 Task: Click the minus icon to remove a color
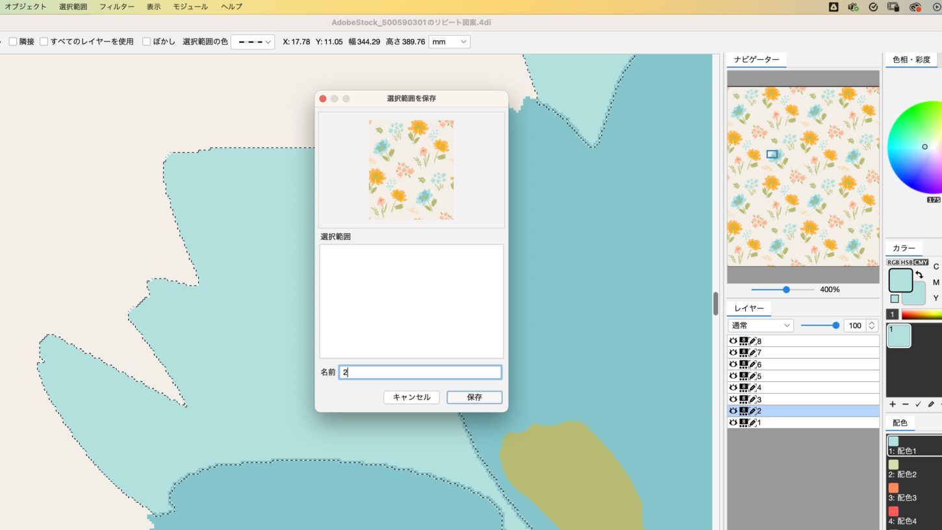click(905, 404)
